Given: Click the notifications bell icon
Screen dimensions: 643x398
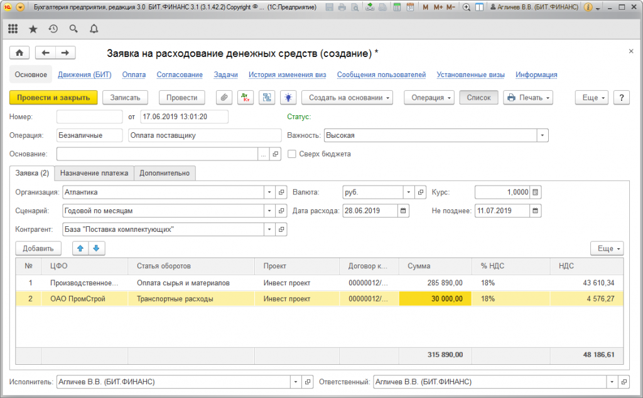Looking at the screenshot, I should coord(94,29).
